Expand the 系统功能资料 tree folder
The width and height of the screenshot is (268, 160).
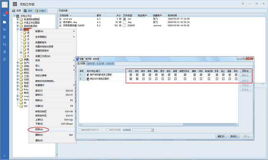click(17, 26)
